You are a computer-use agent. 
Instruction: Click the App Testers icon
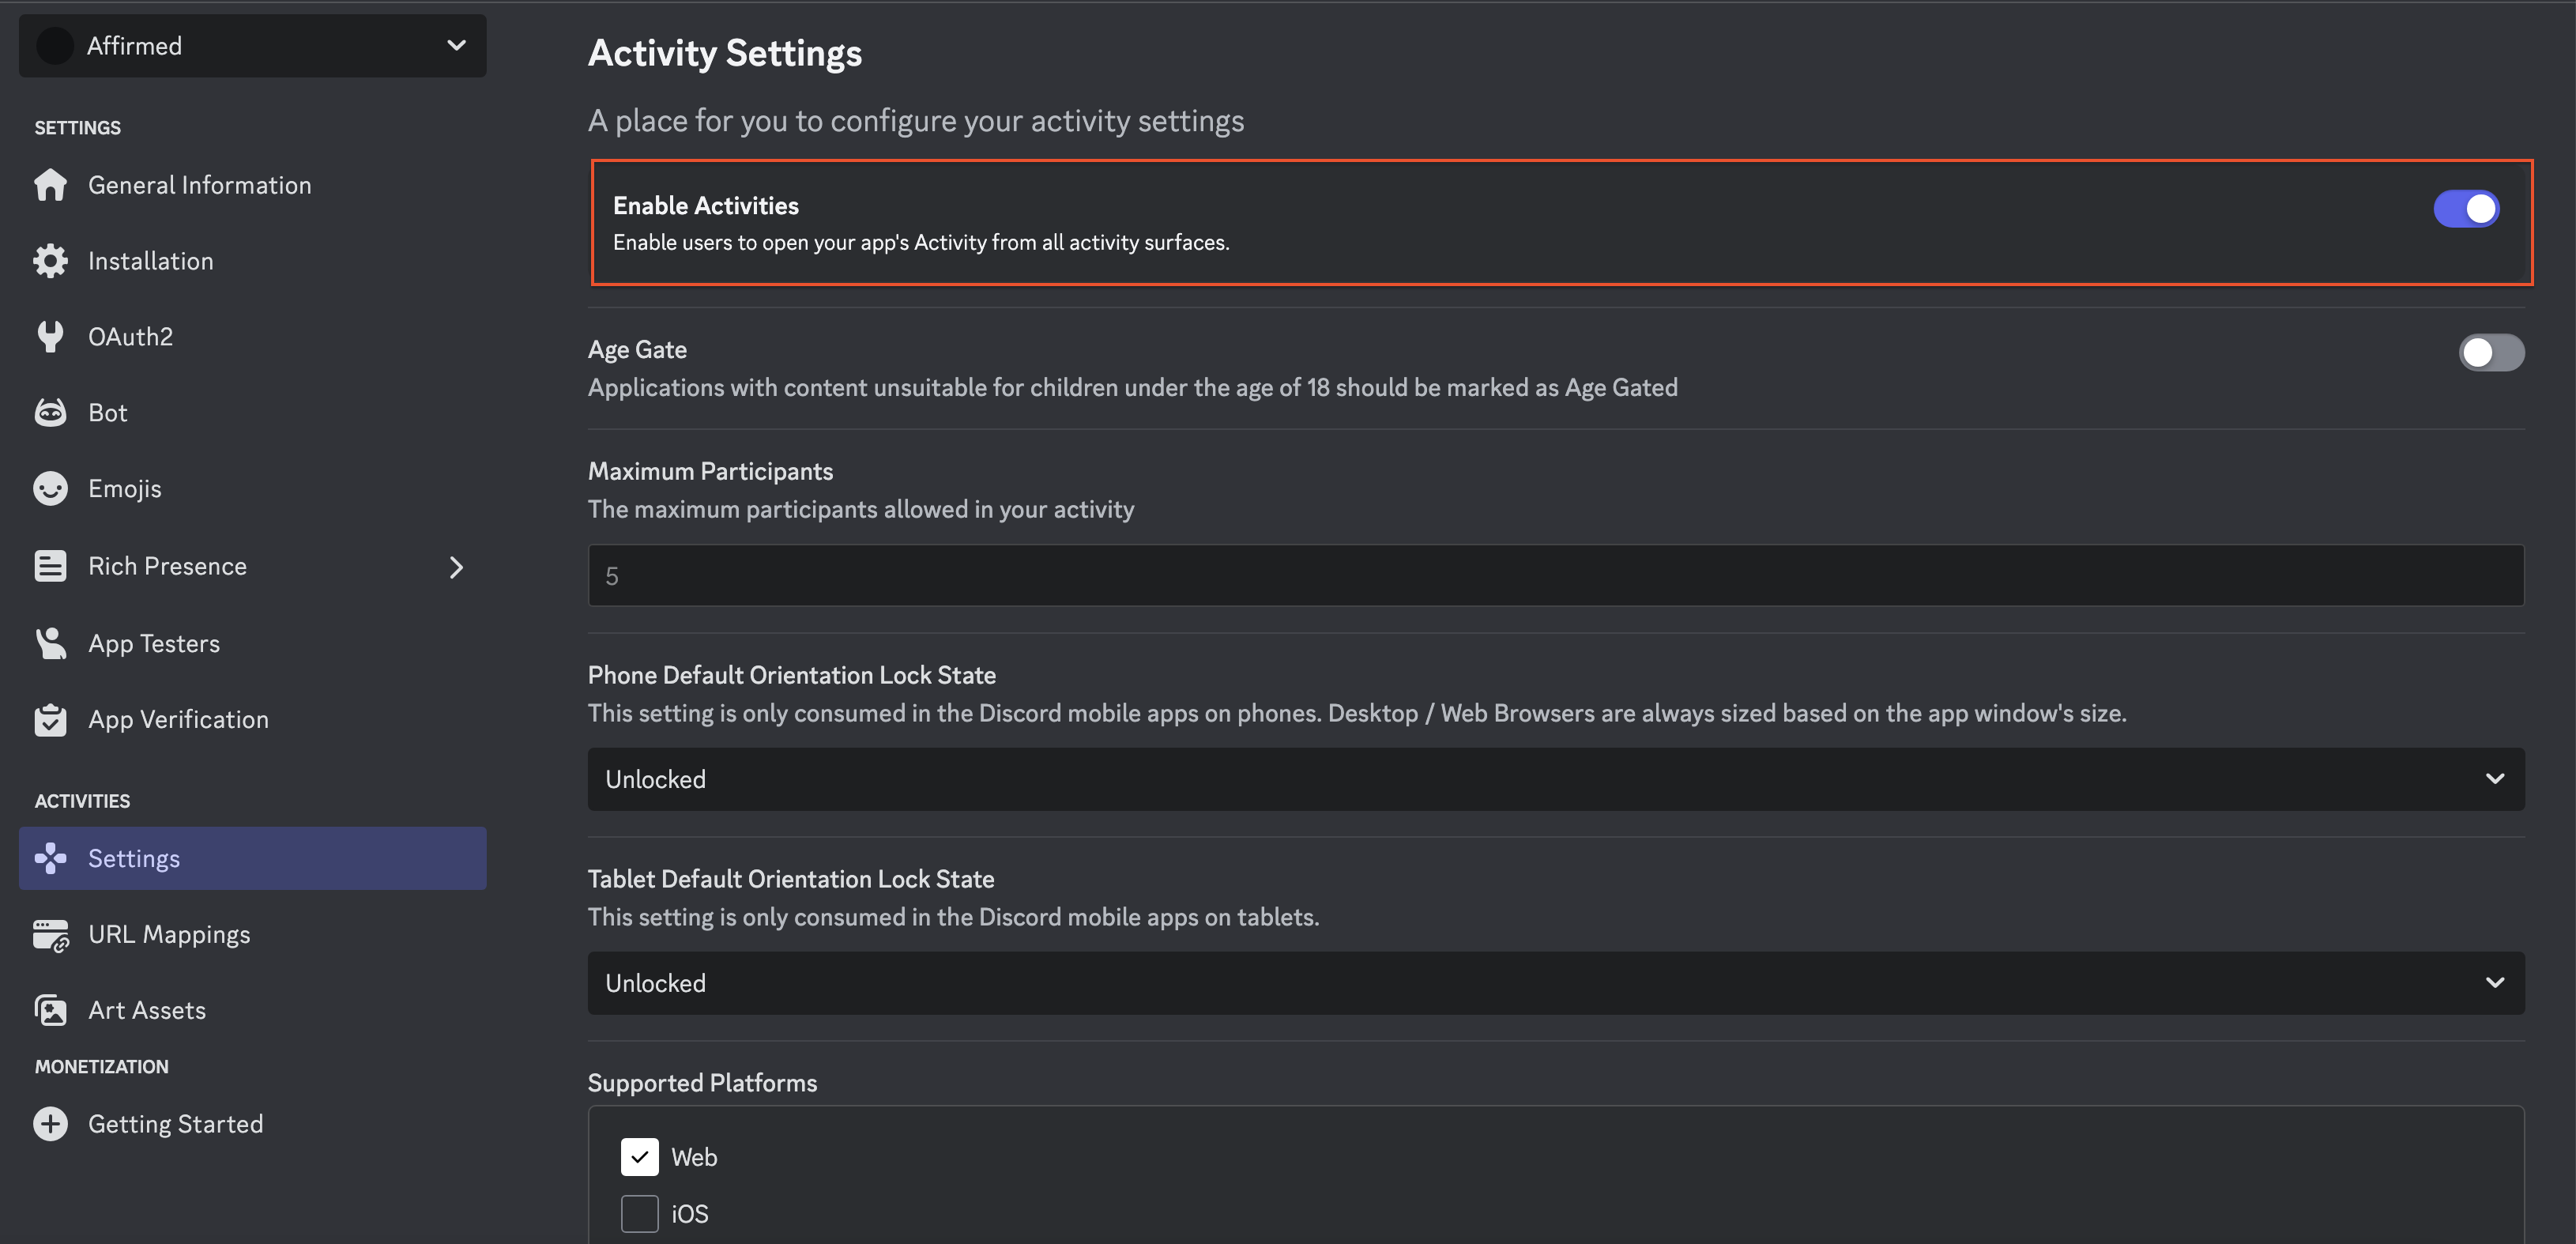(x=50, y=643)
